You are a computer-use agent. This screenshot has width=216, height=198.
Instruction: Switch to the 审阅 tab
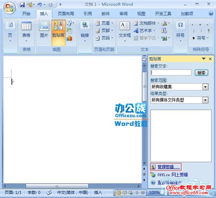point(123,14)
